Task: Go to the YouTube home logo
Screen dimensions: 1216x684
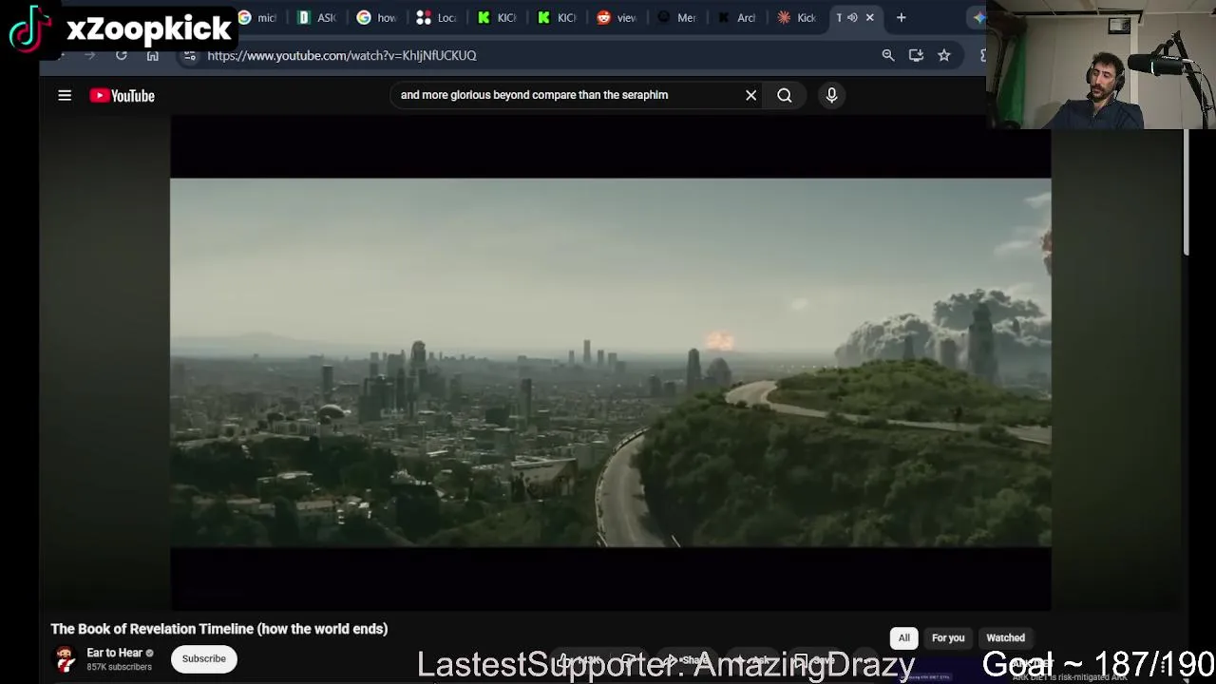Action: pyautogui.click(x=122, y=95)
